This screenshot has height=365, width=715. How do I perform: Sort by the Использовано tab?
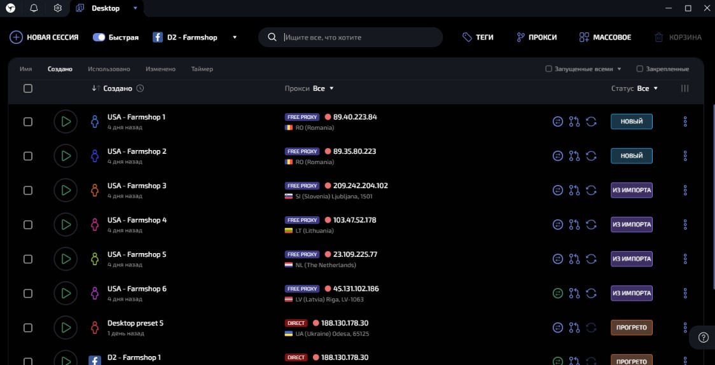click(x=109, y=69)
